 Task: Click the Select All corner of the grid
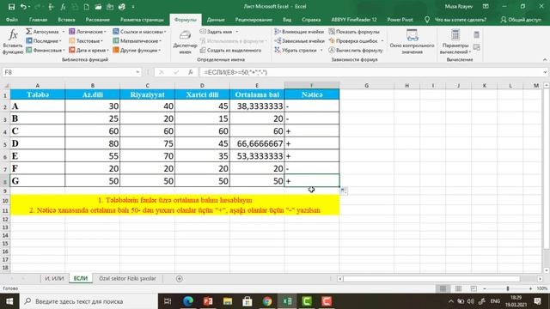coord(6,86)
